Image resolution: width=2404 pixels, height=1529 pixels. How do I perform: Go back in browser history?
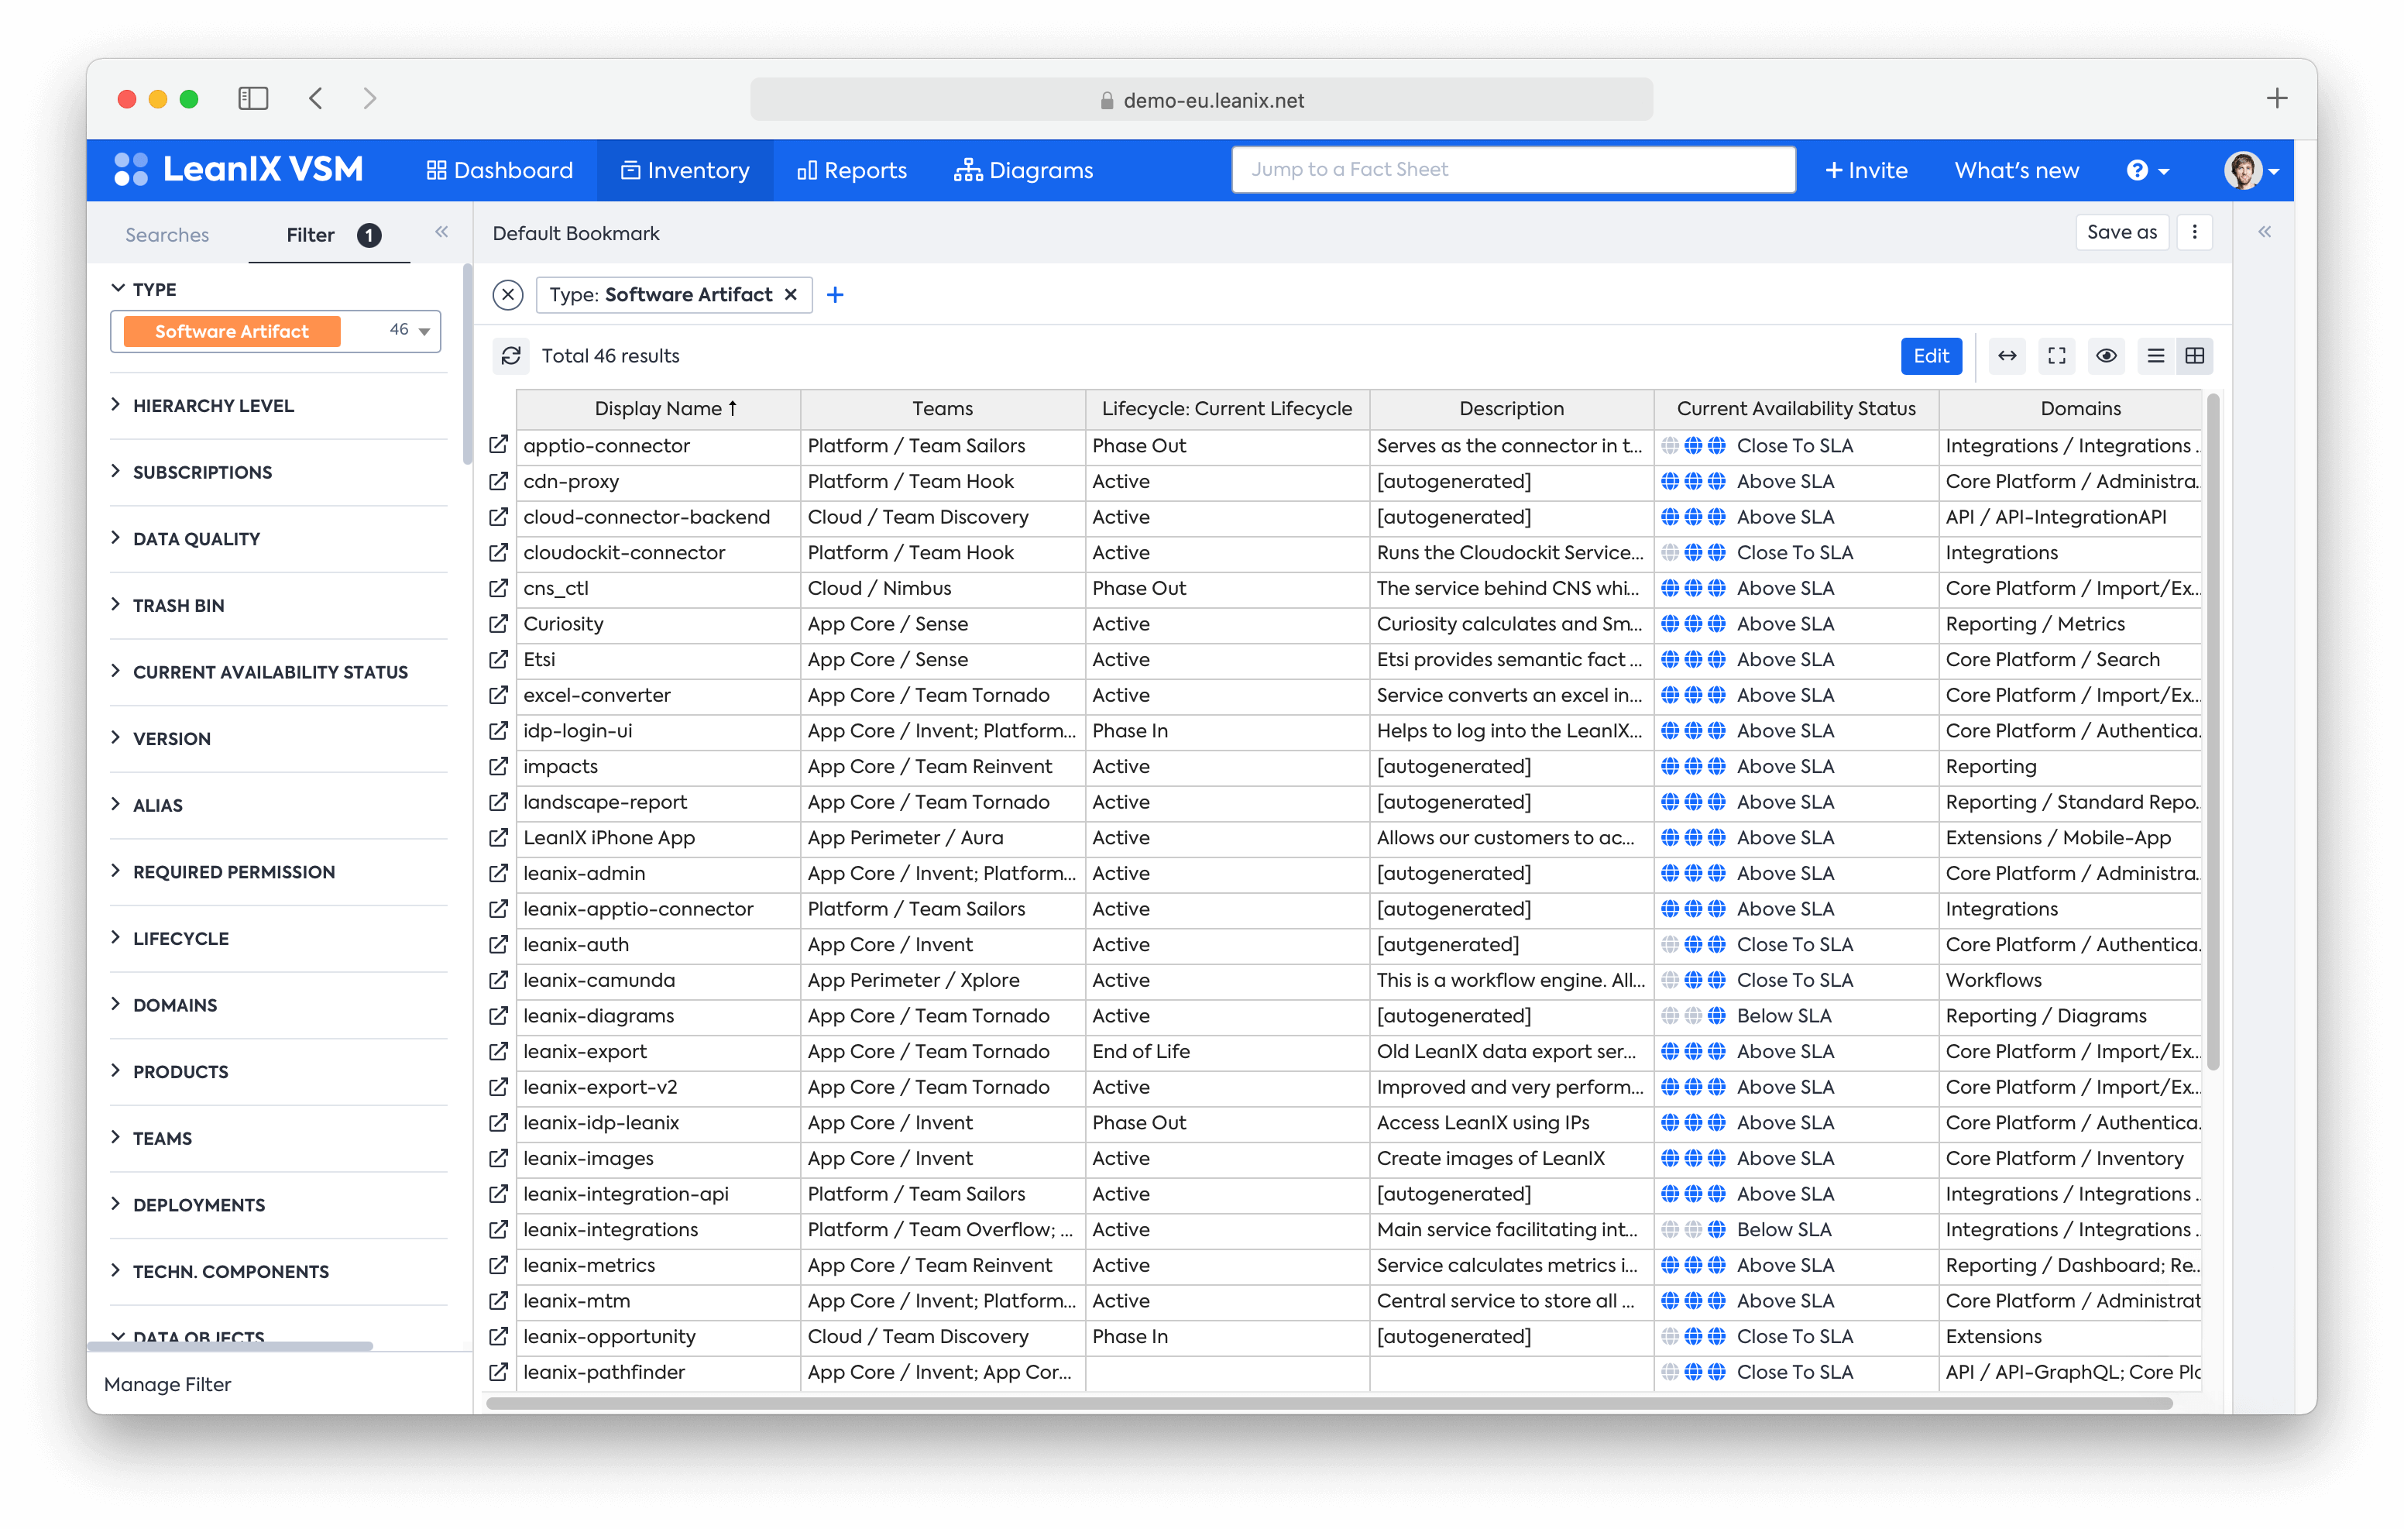[317, 99]
